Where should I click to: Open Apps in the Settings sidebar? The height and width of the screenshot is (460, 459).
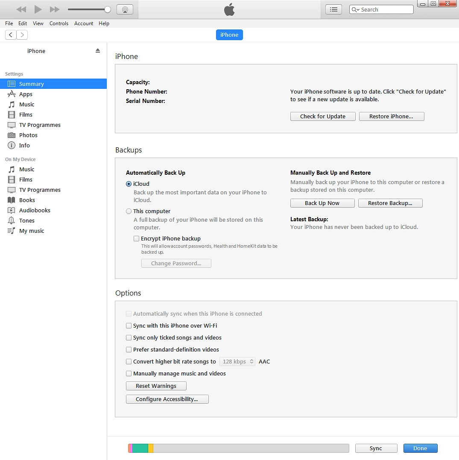click(x=26, y=94)
